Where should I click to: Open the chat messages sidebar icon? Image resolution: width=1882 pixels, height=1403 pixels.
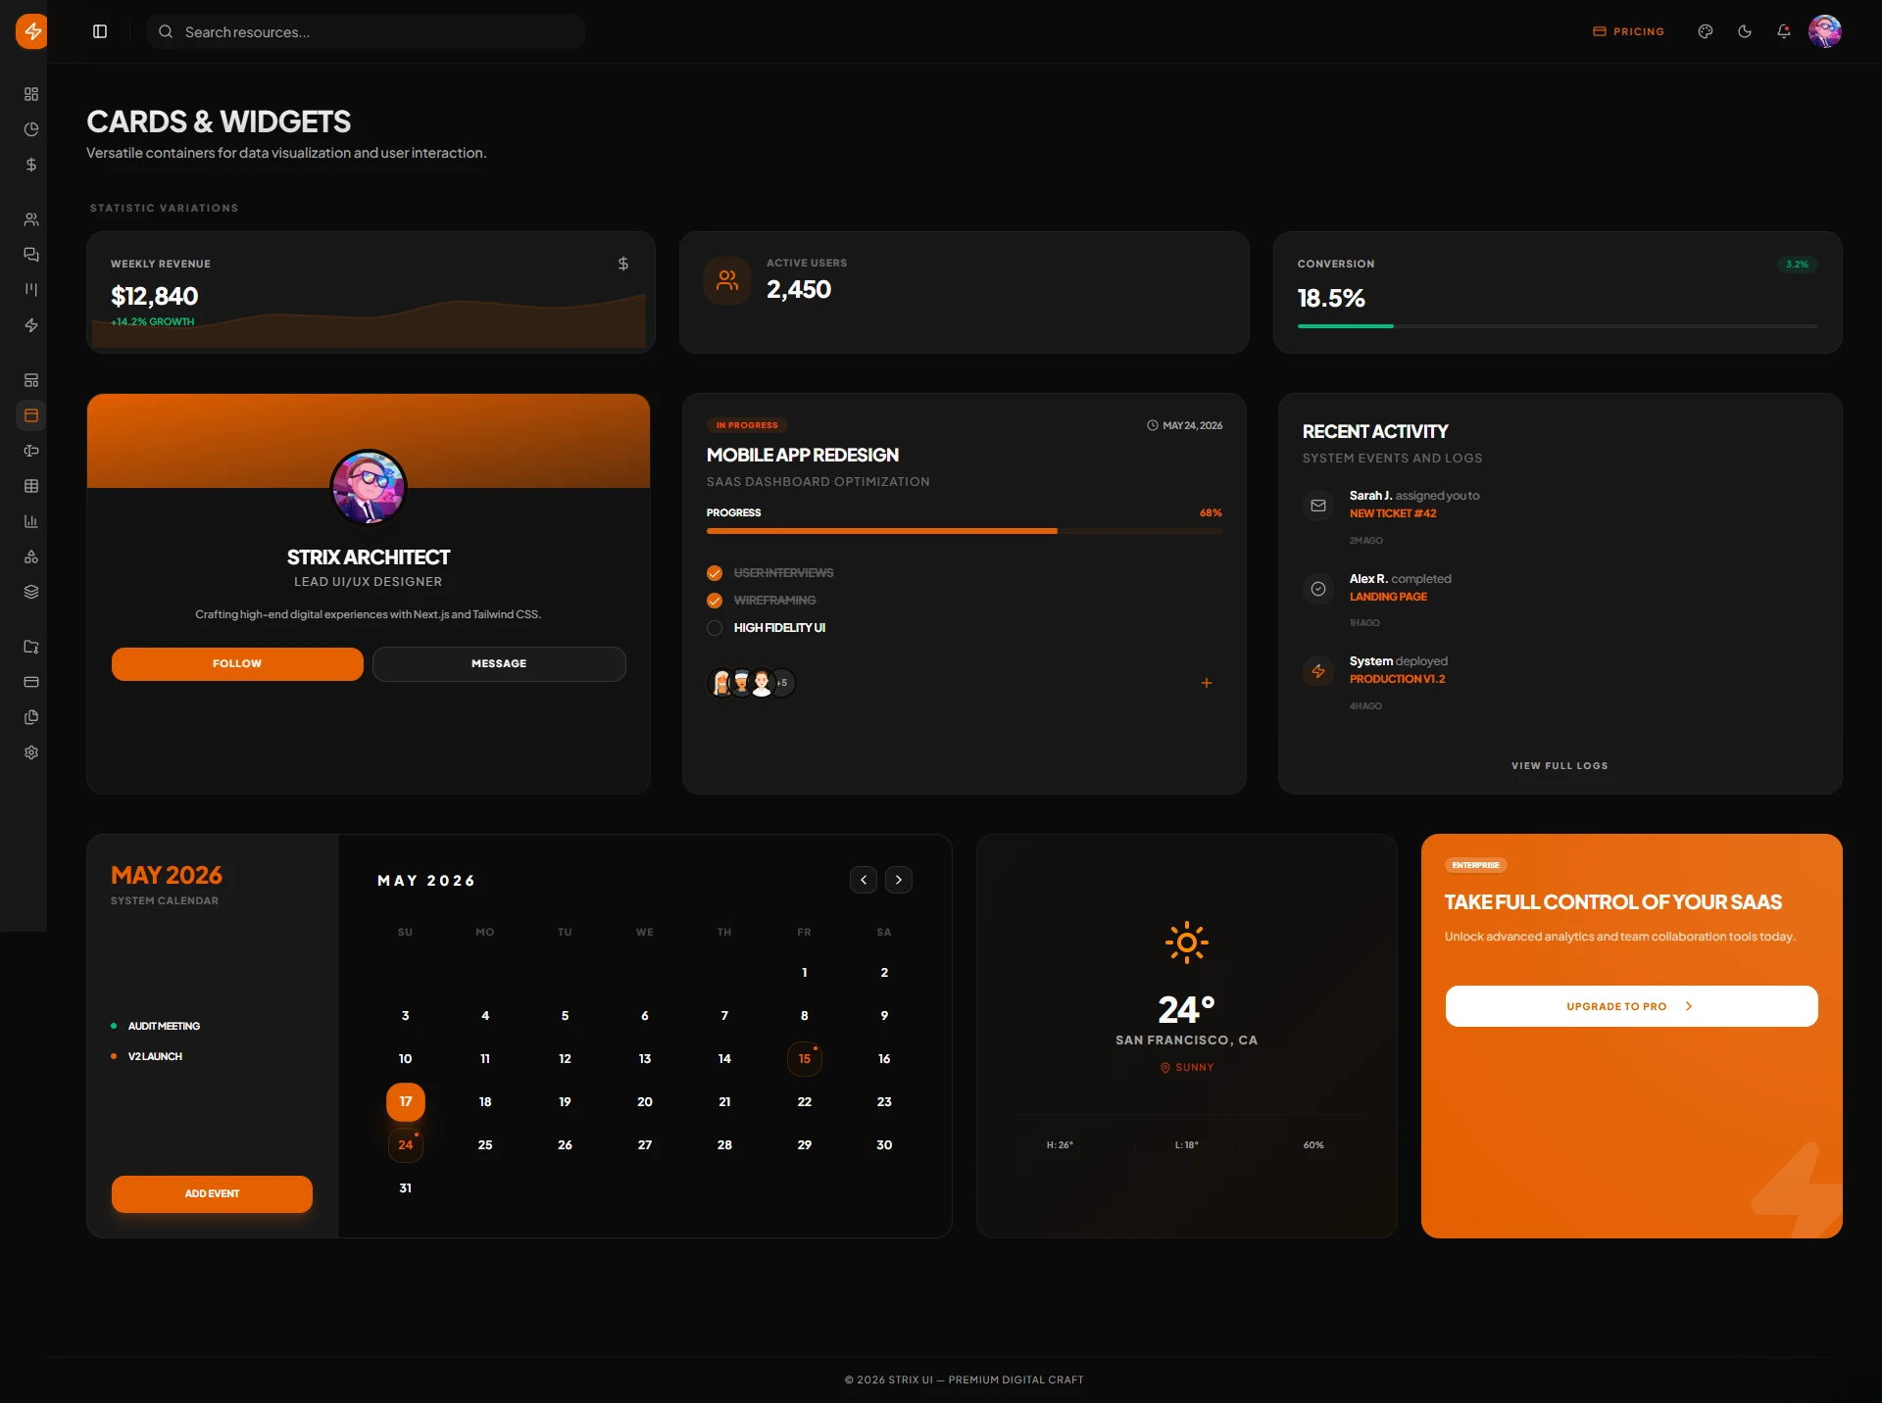(x=31, y=255)
